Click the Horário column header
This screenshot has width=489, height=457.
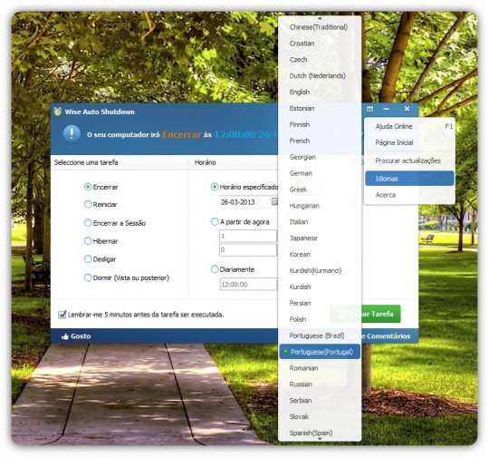pos(206,162)
